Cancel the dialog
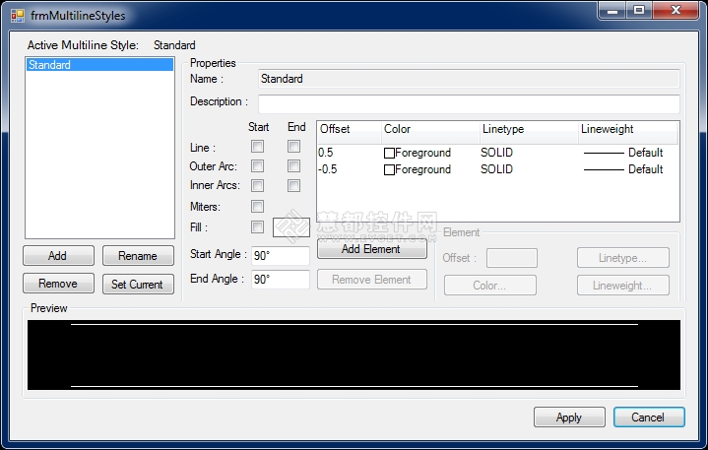The height and width of the screenshot is (450, 708). (x=649, y=418)
